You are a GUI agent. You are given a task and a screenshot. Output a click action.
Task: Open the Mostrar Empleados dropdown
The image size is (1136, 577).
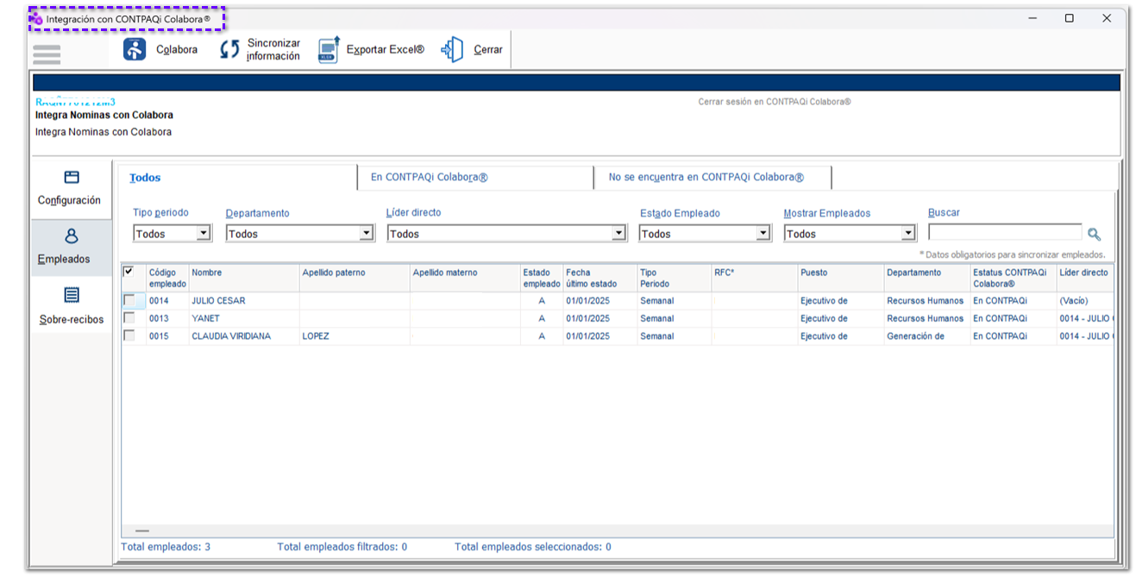(x=907, y=233)
